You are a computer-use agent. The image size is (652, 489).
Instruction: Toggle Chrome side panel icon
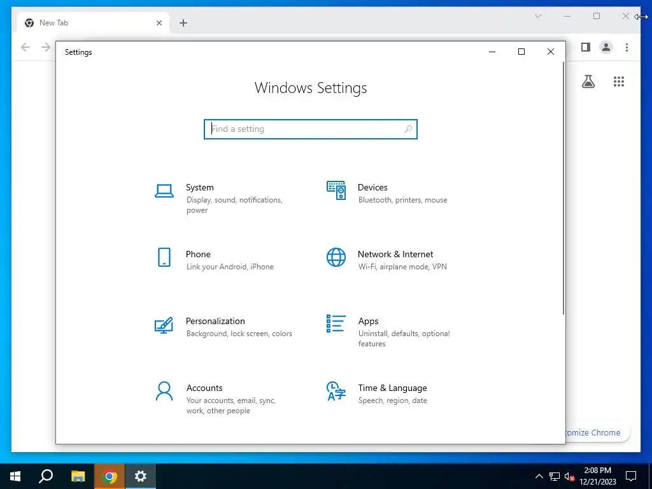point(586,47)
